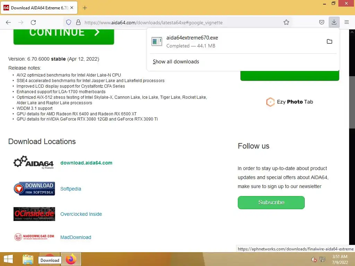Select the Download AIDA64 Extreme 6.70 tab

(x=40, y=8)
